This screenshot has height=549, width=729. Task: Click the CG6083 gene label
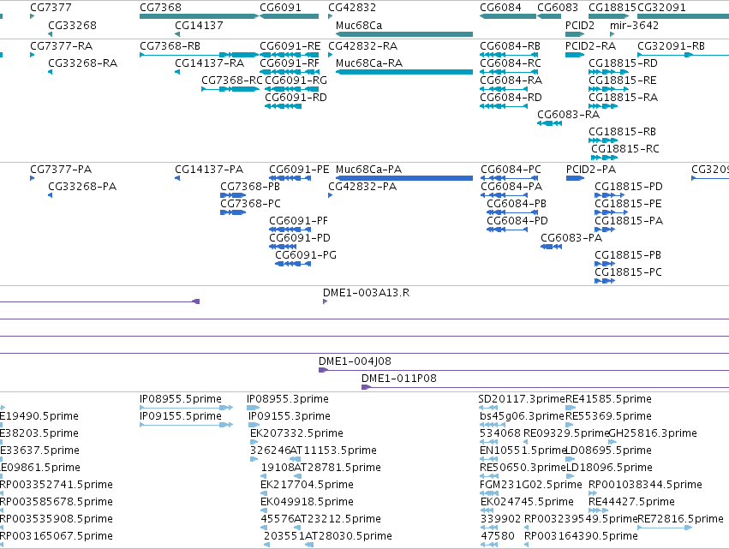(x=558, y=8)
